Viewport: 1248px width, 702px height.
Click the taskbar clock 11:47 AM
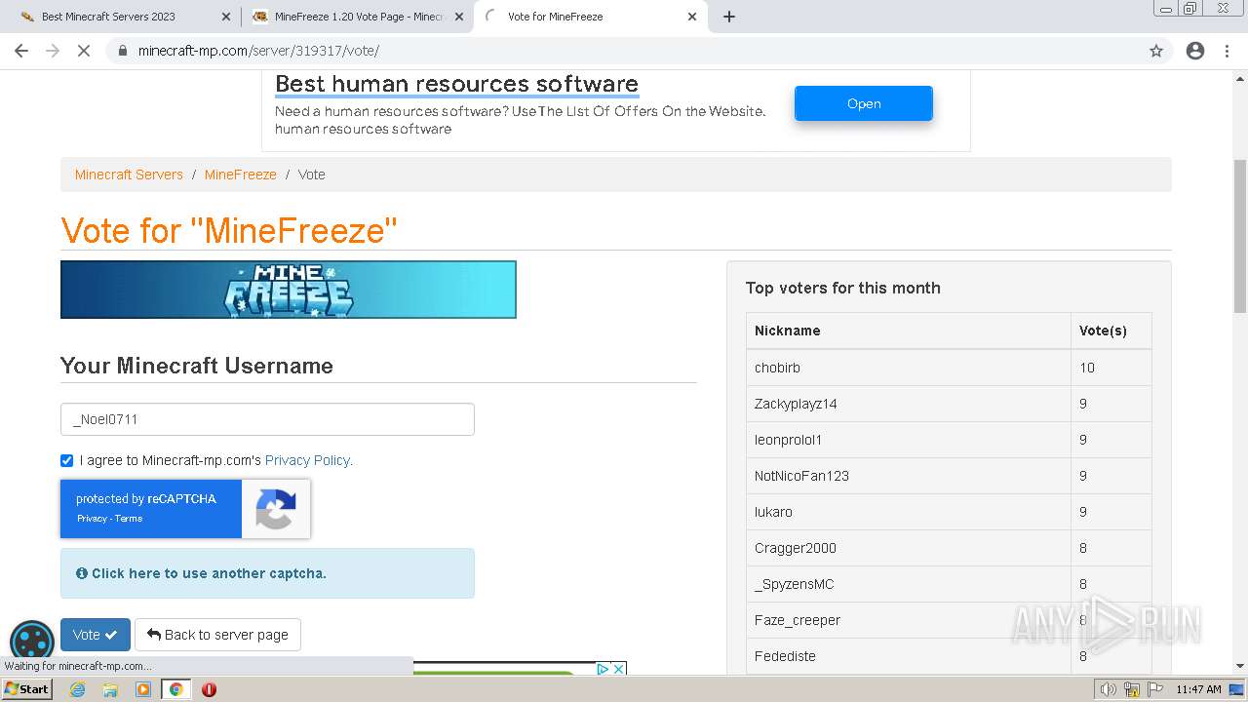pyautogui.click(x=1198, y=689)
